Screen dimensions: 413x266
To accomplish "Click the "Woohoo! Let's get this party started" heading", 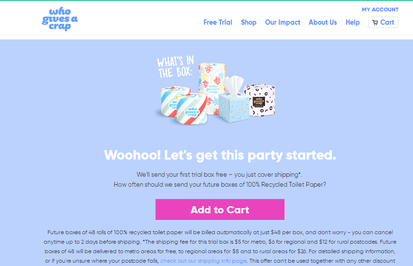I will coord(220,155).
